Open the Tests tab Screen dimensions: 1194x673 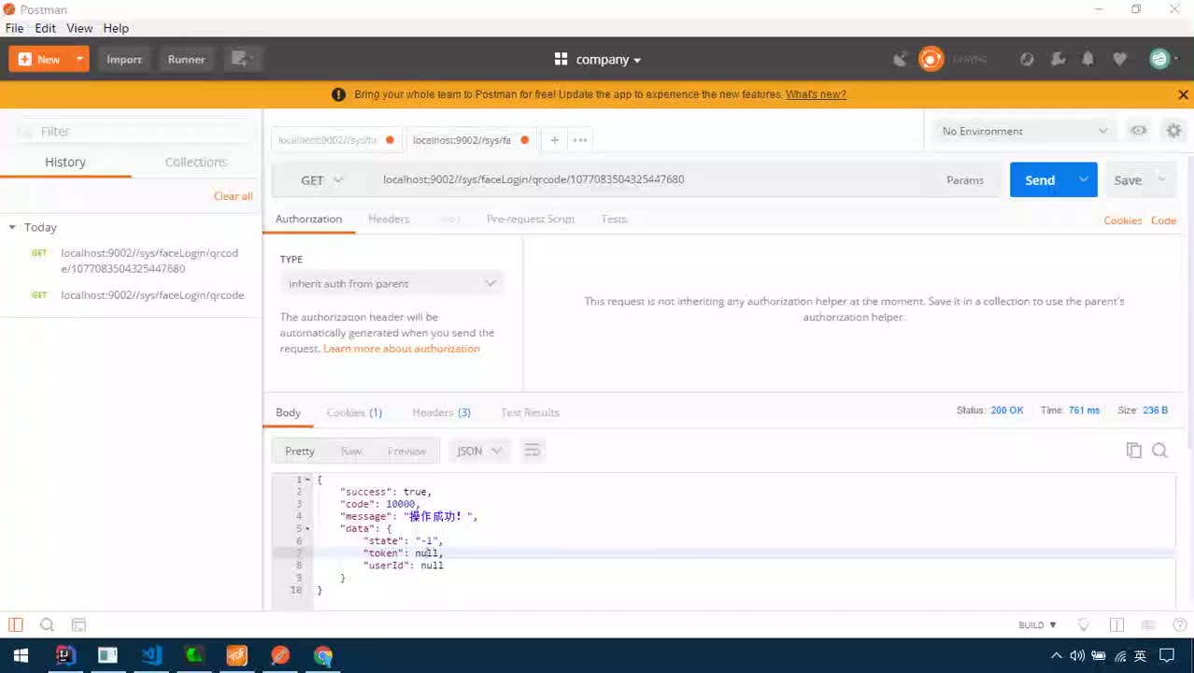coord(614,219)
